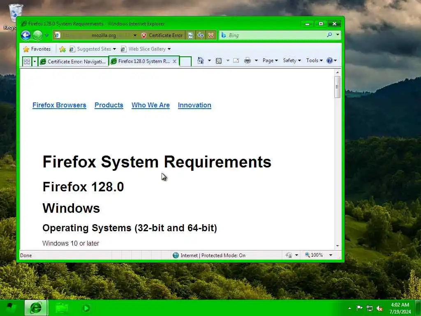Expand the Print options dropdown arrow

click(256, 60)
